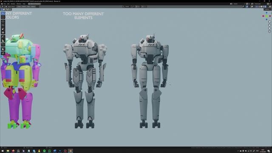Switch to solid shading
272x153 pixels.
[262, 7]
